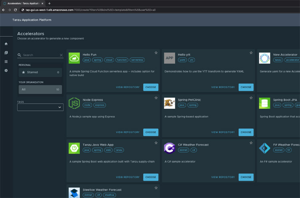Click the 'express' tag on Node Express
The height and width of the screenshot is (198, 300).
pos(100,105)
